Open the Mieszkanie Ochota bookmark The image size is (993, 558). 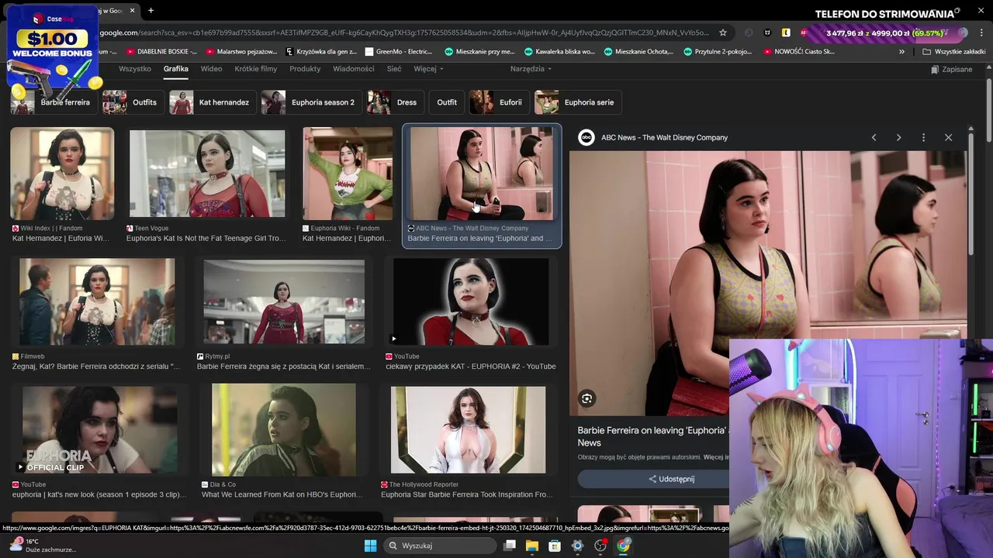[639, 52]
